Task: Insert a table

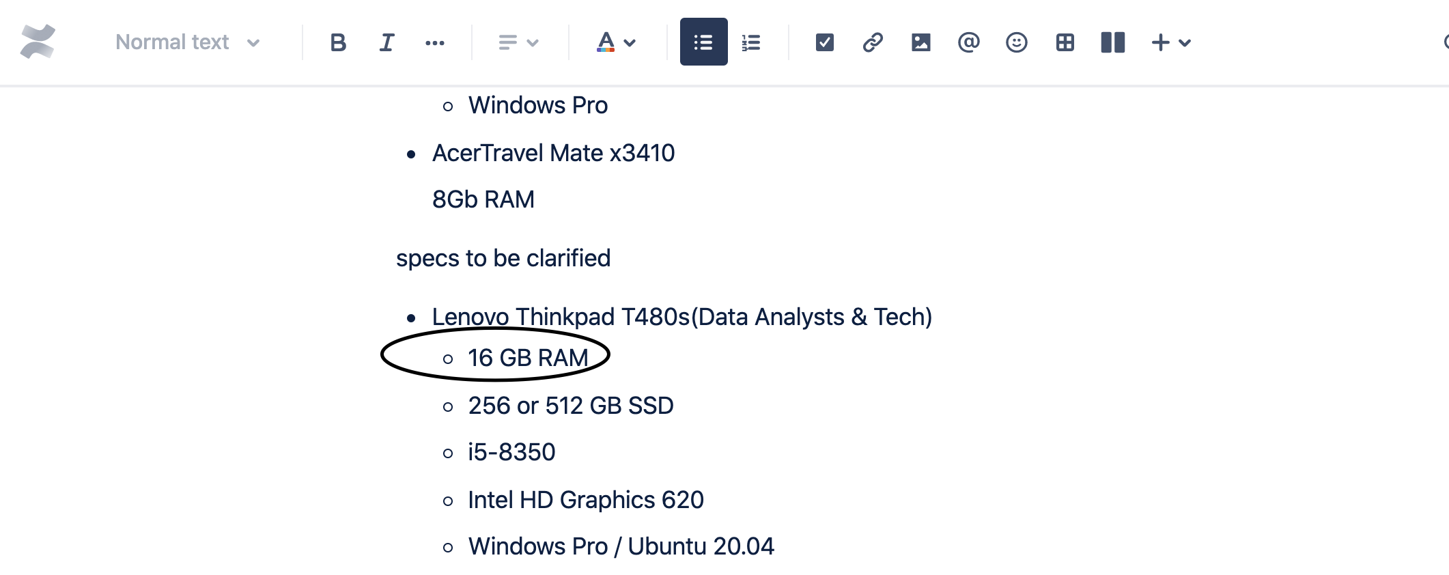Action: coord(1065,42)
